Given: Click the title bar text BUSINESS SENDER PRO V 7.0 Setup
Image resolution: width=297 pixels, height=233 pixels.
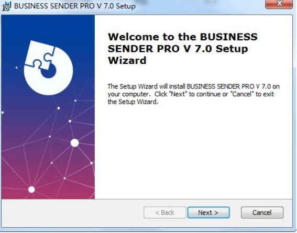Looking at the screenshot, I should pos(75,6).
